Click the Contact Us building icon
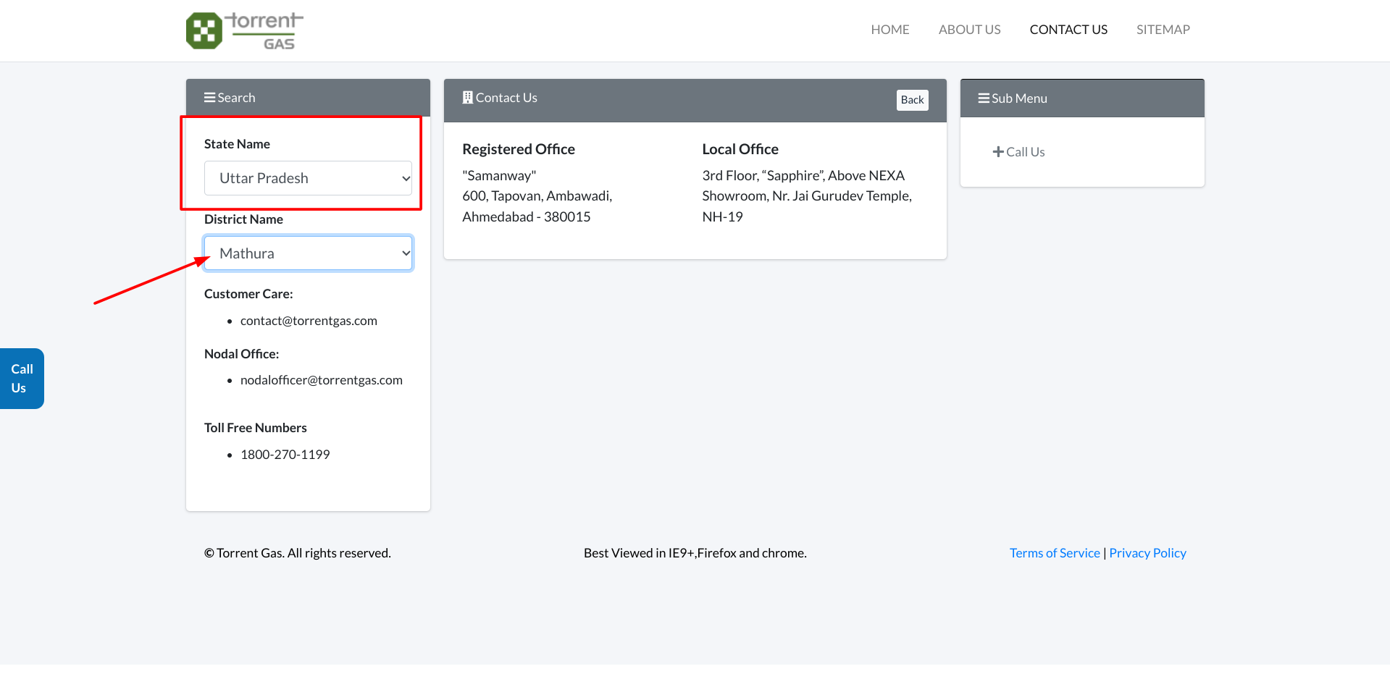The image size is (1390, 674). pos(468,98)
